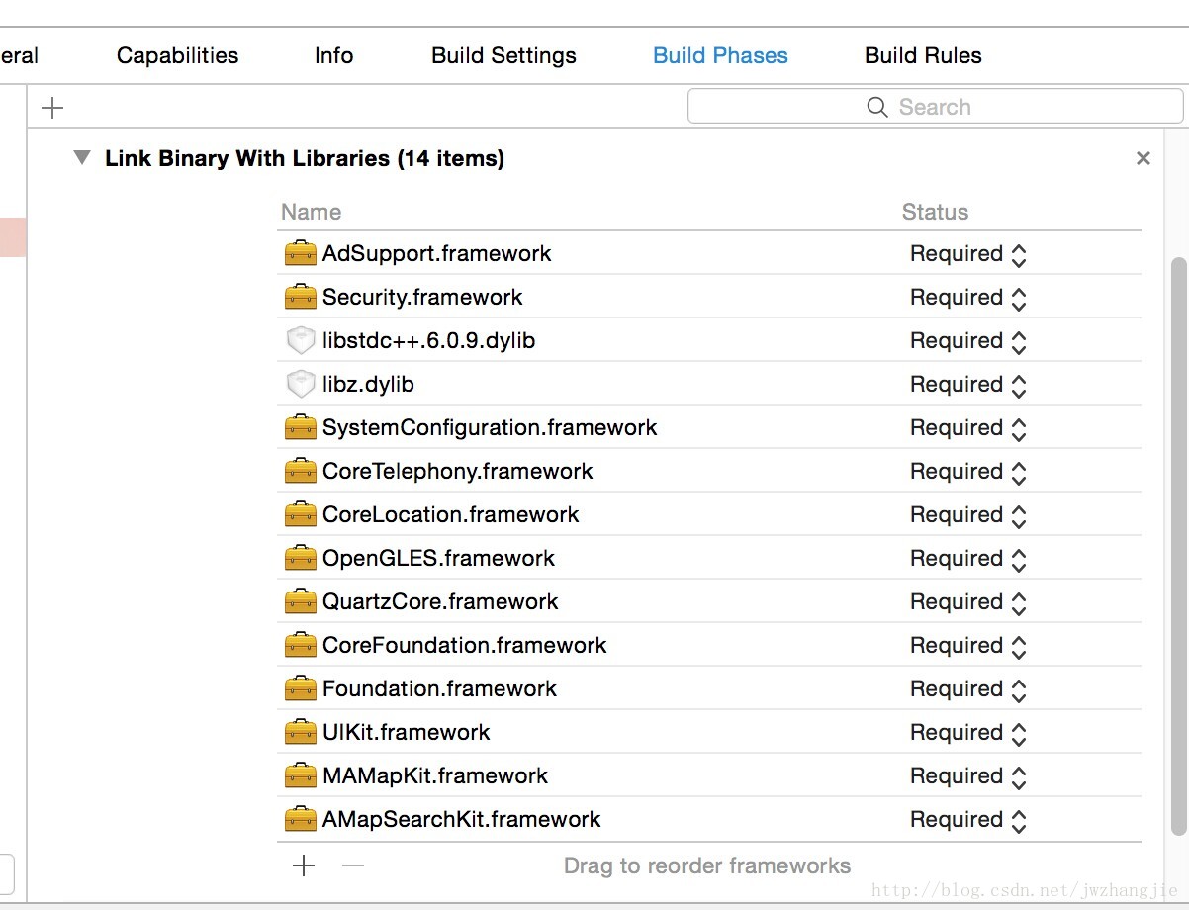Remove selected library with minus button
The image size is (1189, 910).
353,865
